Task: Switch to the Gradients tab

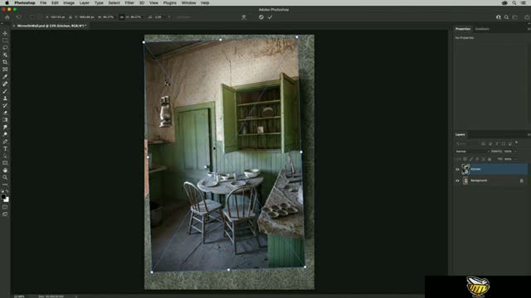Action: (x=482, y=29)
